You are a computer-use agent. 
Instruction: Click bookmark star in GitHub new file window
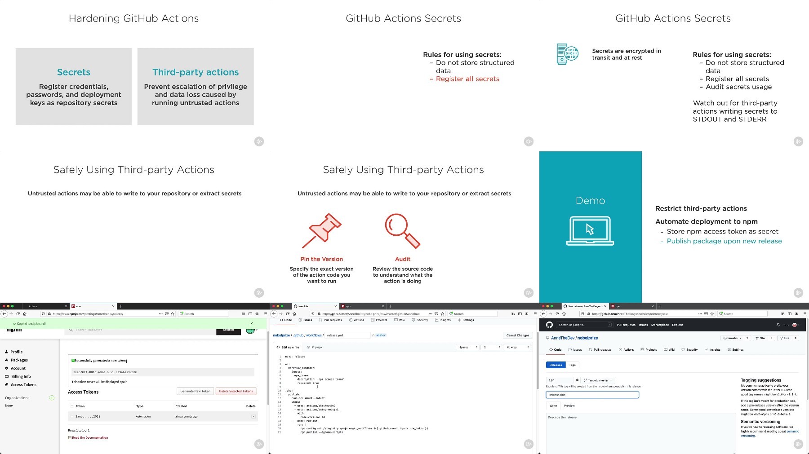(x=442, y=314)
